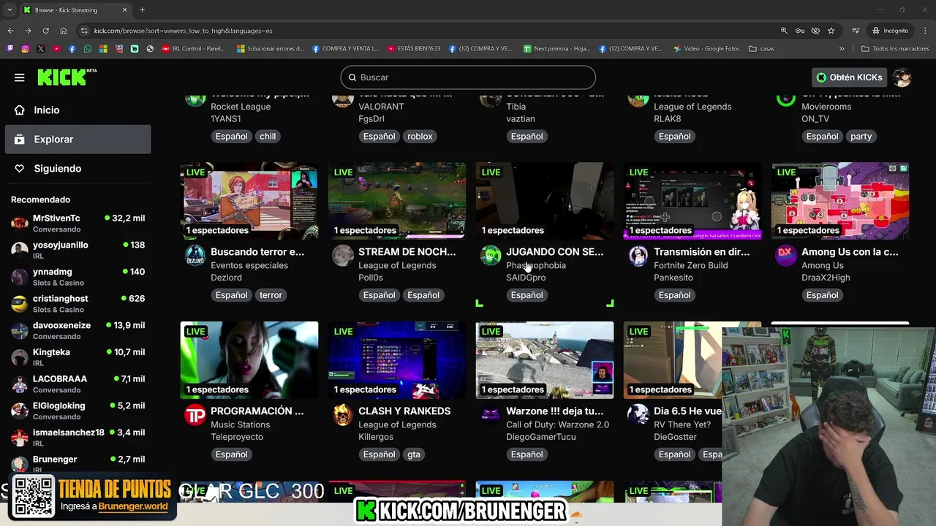Click Dezlord channel avatar icon
Screen dimensions: 936x526
[195, 256]
